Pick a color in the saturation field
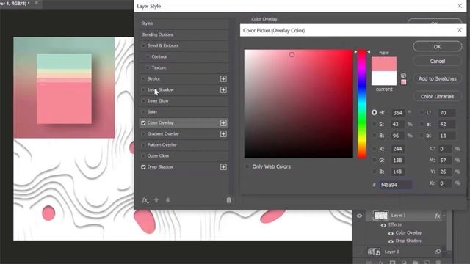 tap(299, 104)
